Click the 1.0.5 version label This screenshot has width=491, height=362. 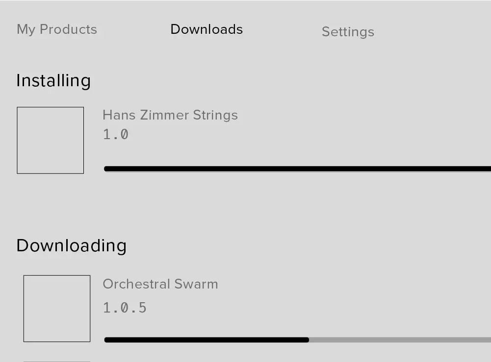pyautogui.click(x=125, y=308)
